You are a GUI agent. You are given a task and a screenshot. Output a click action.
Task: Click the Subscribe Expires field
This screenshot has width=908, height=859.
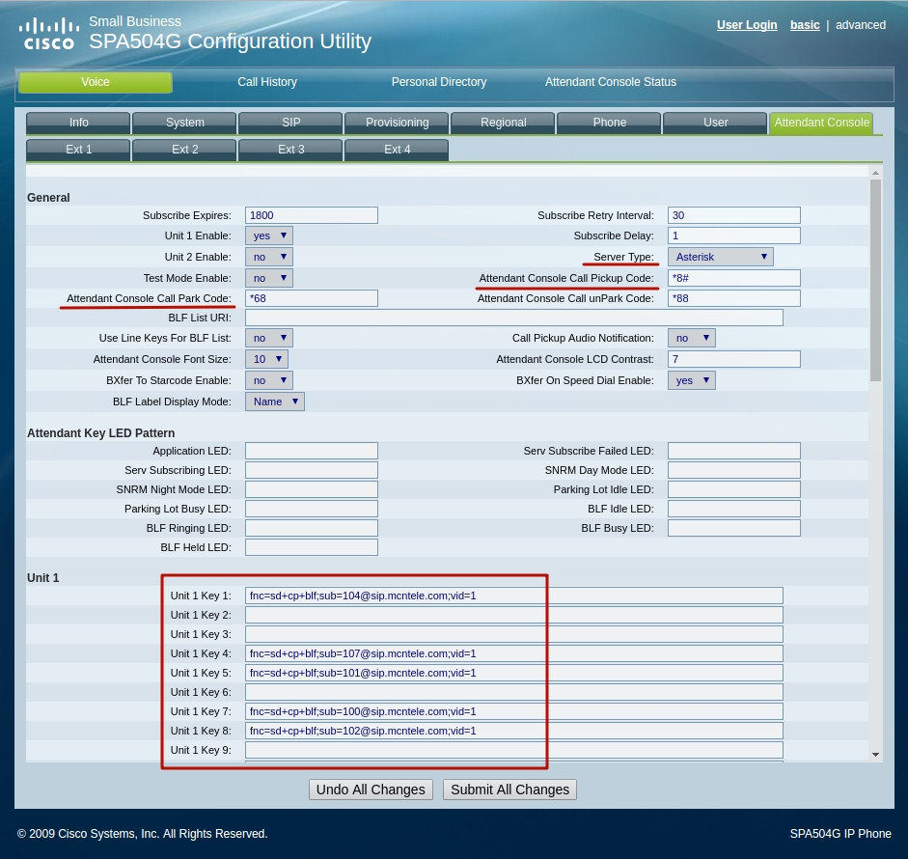click(x=312, y=215)
